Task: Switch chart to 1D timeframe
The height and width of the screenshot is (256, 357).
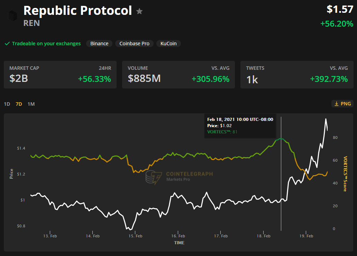Action: 7,104
